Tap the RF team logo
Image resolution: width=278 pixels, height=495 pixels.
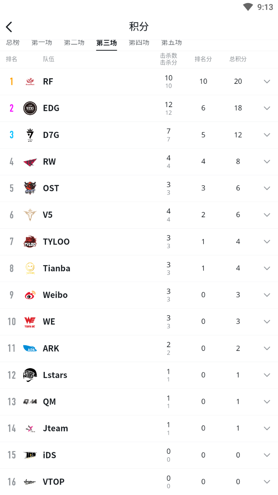pos(30,82)
